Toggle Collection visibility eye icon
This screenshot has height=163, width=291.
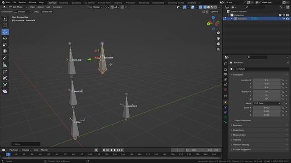click(x=284, y=15)
